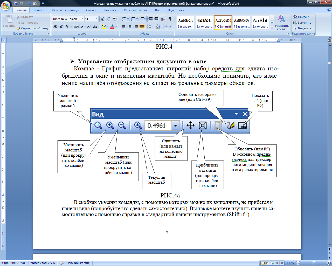
Task: Toggle Strikethrough formatting
Action: tap(77, 26)
